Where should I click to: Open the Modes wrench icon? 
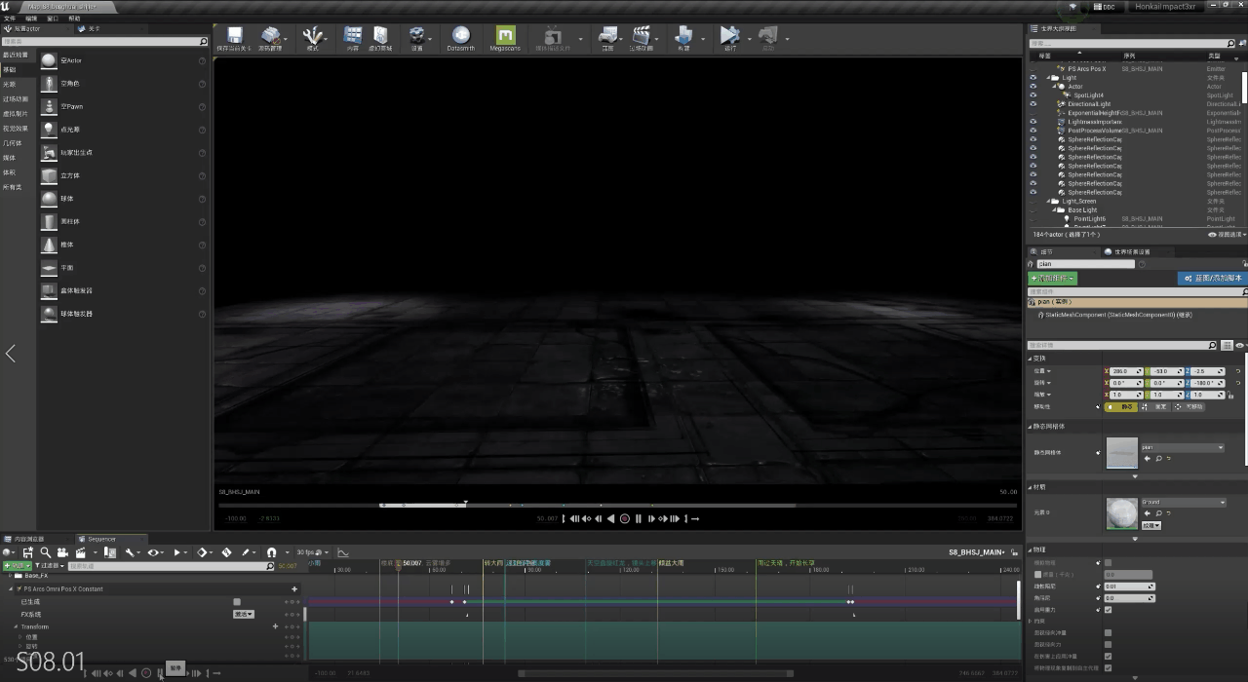tap(312, 36)
